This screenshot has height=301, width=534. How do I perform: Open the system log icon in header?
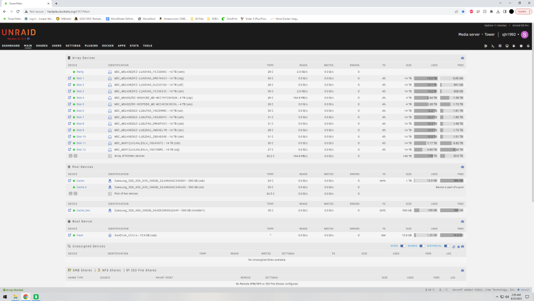pos(514,45)
